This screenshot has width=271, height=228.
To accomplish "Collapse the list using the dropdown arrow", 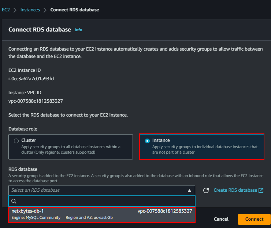I will pos(189,190).
